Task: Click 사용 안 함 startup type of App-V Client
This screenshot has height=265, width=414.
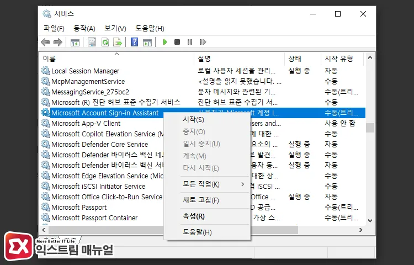Action: 340,123
